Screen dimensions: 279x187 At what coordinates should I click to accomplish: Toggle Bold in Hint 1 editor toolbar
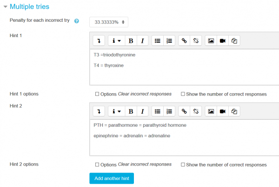pyautogui.click(x=131, y=41)
